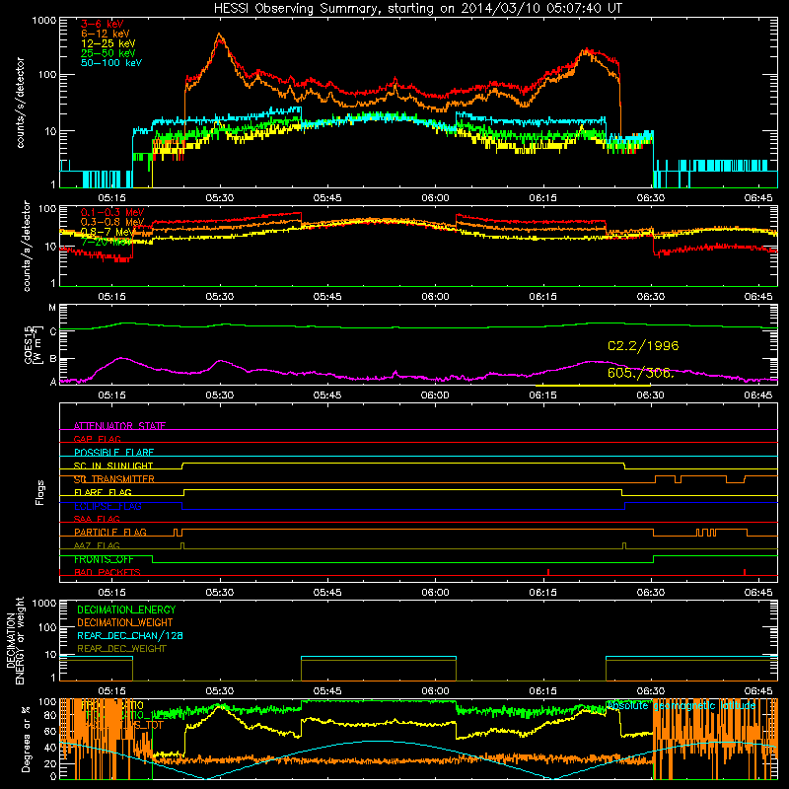The image size is (789, 789).
Task: Select the red '3-6 keV' legend label
Action: click(102, 24)
